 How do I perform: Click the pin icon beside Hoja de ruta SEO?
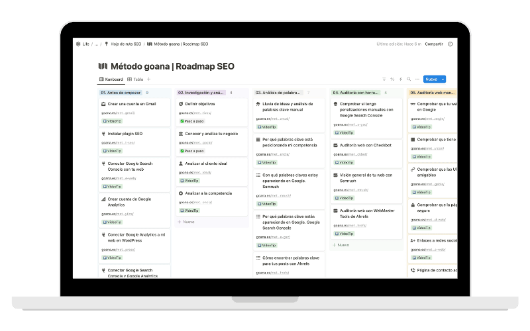pyautogui.click(x=107, y=44)
